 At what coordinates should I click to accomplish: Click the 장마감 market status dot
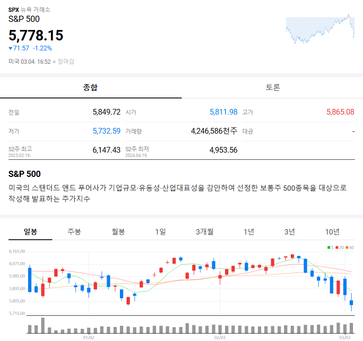54,62
